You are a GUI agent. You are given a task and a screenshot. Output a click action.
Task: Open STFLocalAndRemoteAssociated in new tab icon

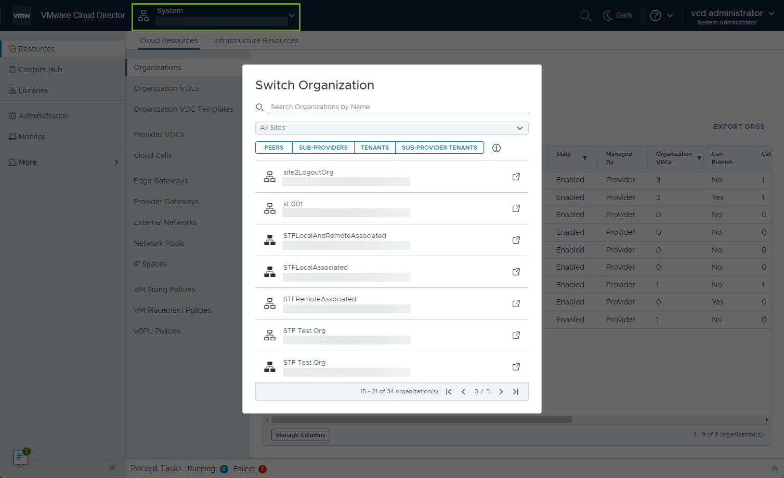coord(516,240)
